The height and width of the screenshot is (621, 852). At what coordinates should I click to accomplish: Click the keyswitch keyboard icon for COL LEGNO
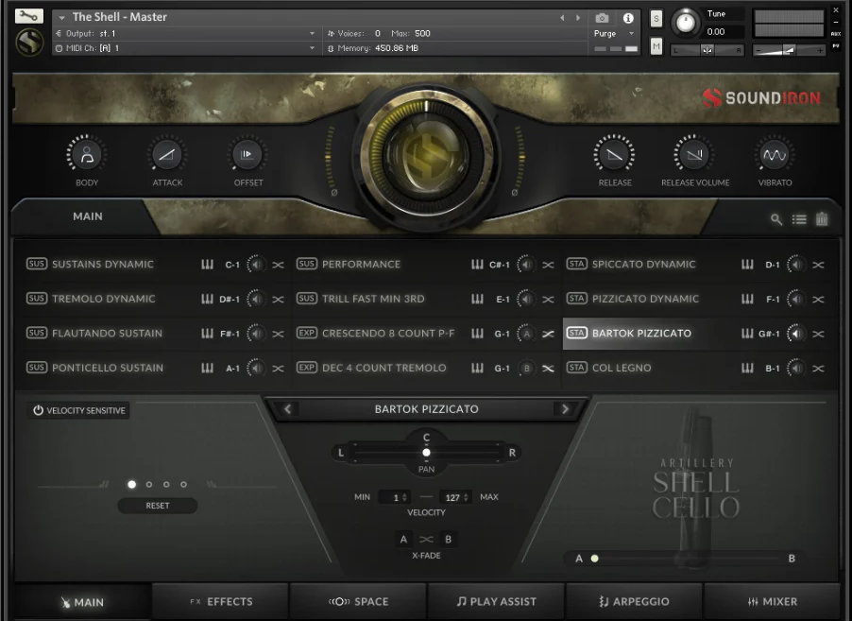746,368
